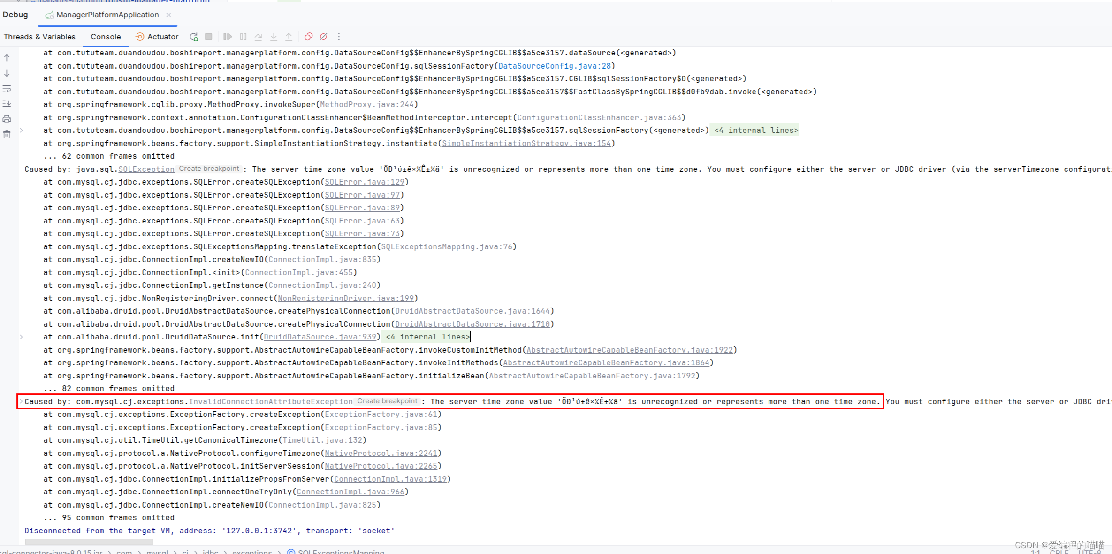Open SQLError.java:89 link
This screenshot has width=1112, height=554.
coord(362,208)
